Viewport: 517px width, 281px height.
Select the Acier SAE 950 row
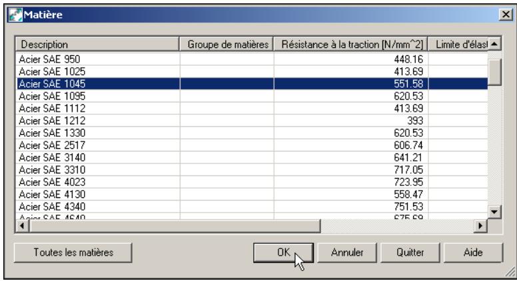(x=252, y=59)
